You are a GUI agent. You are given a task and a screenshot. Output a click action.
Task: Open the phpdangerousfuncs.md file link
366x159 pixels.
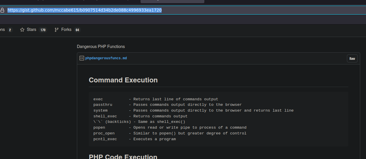(x=106, y=58)
